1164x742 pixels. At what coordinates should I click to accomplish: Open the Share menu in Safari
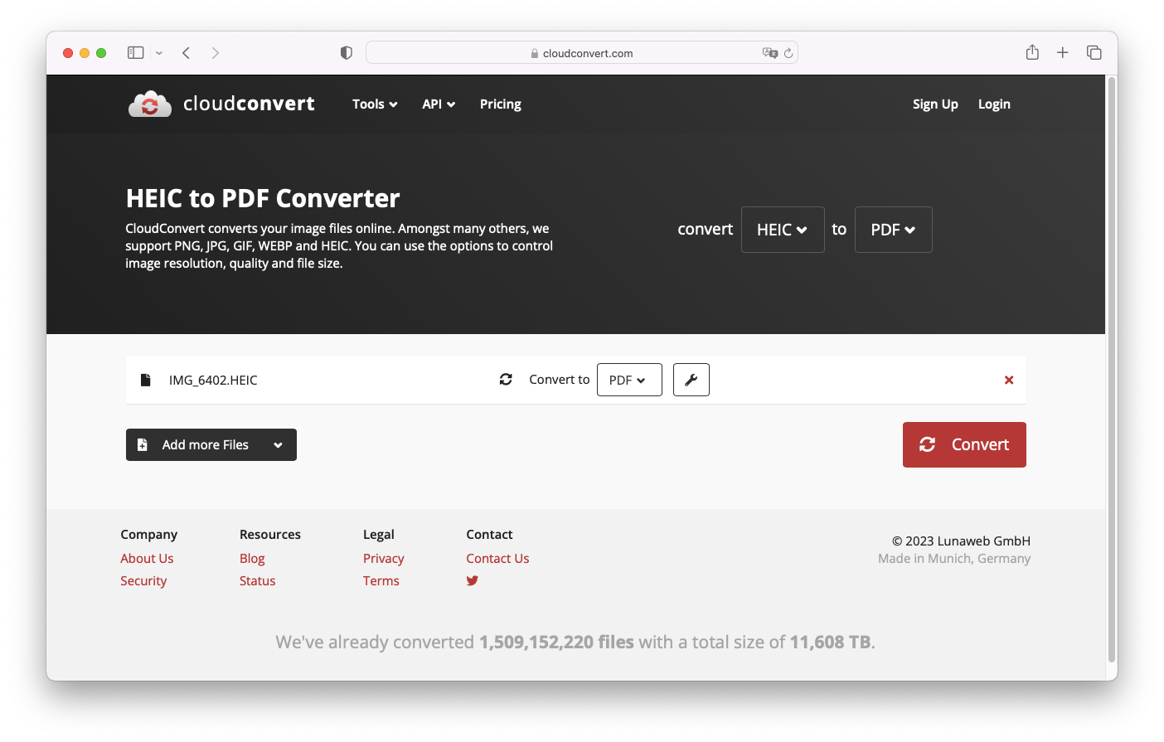[1032, 51]
